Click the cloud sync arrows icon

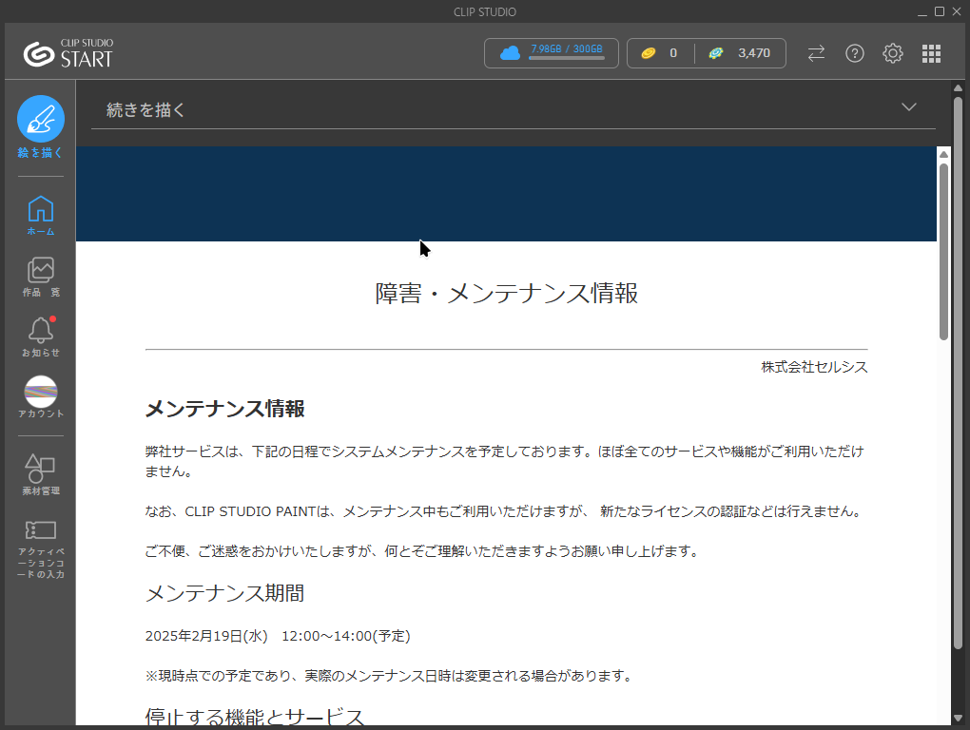coord(816,53)
